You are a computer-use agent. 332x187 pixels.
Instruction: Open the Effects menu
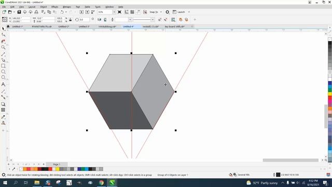point(54,7)
